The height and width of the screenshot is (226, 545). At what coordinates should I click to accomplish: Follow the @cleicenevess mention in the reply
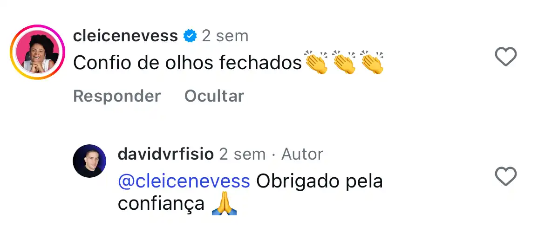point(184,181)
